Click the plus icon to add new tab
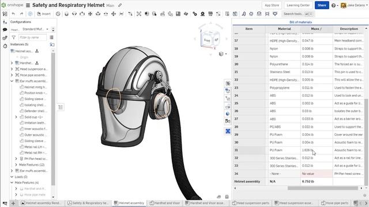The width and height of the screenshot is (369, 207). point(13,203)
